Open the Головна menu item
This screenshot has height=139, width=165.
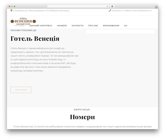click(19, 26)
